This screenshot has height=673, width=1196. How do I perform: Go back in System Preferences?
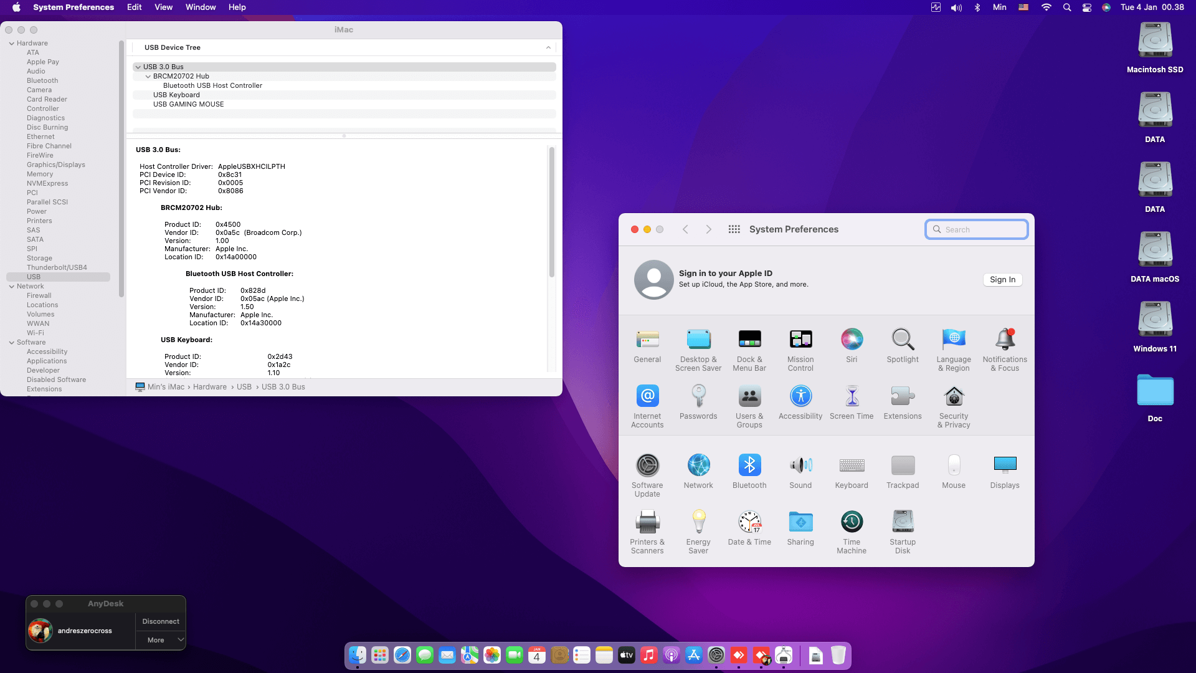(685, 229)
